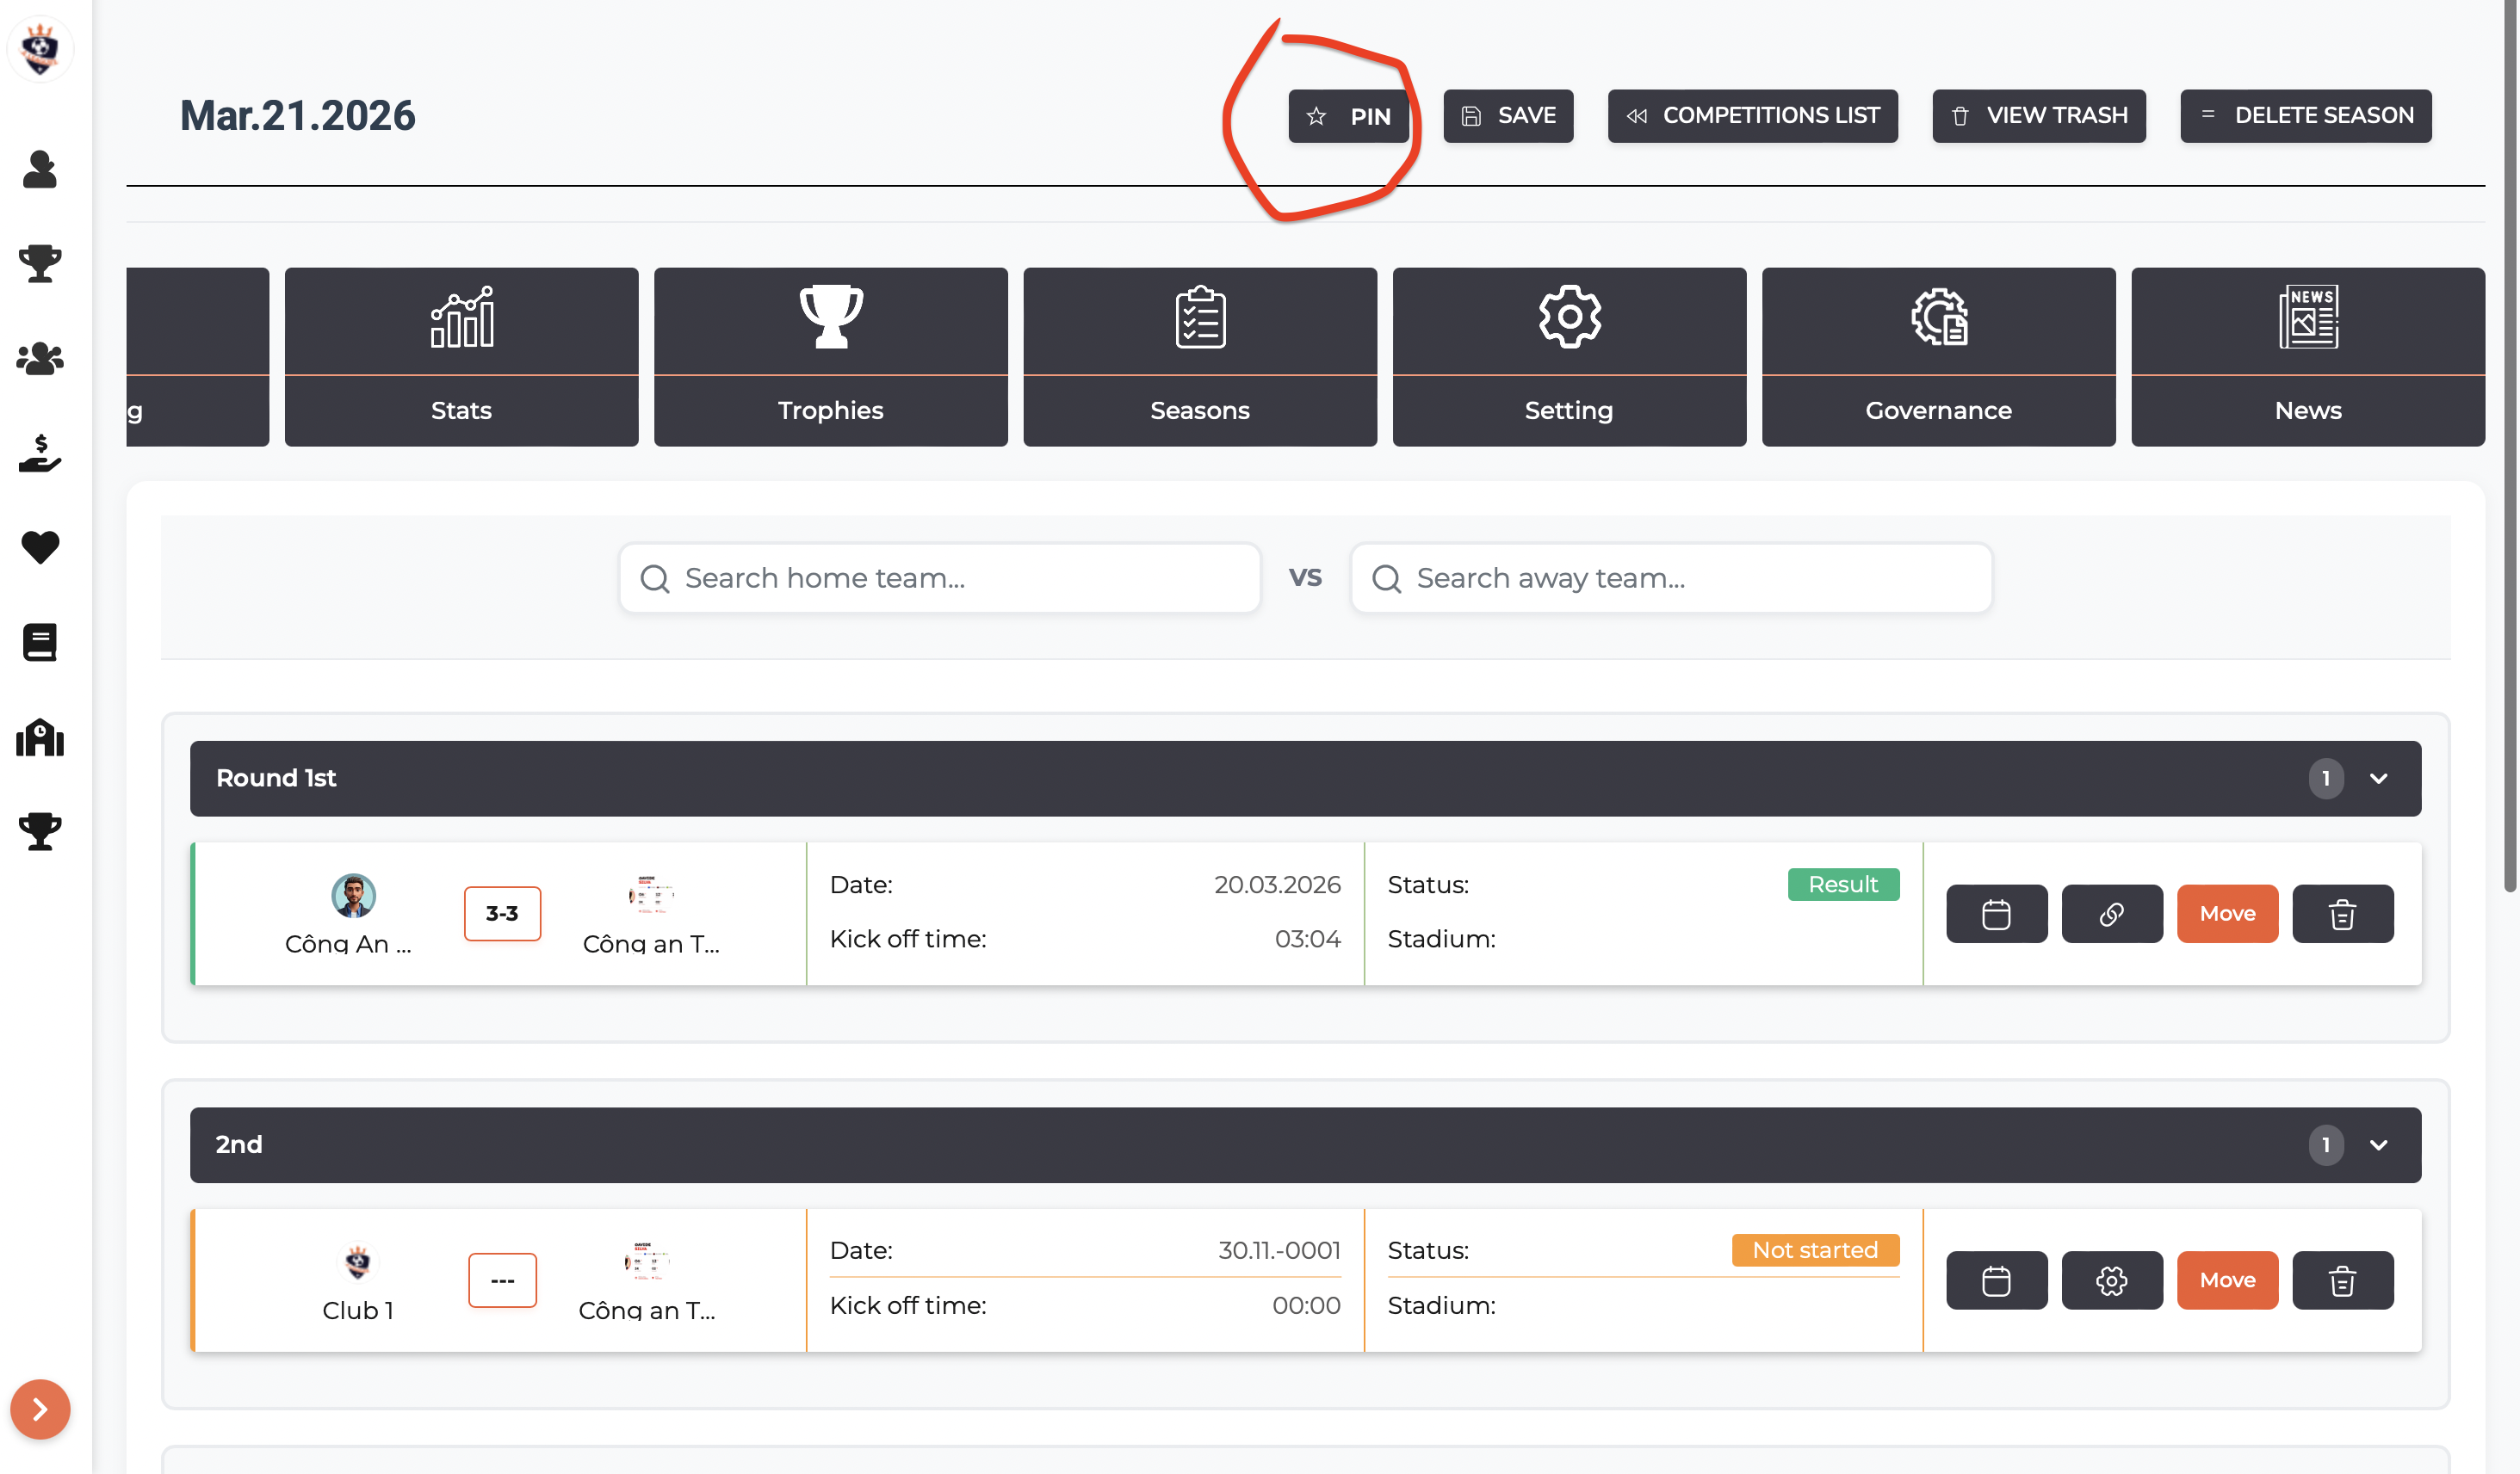This screenshot has width=2520, height=1474.
Task: Delete the Club 1 match with trash icon
Action: point(2342,1280)
